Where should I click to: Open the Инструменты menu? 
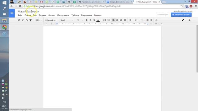coord(63,15)
